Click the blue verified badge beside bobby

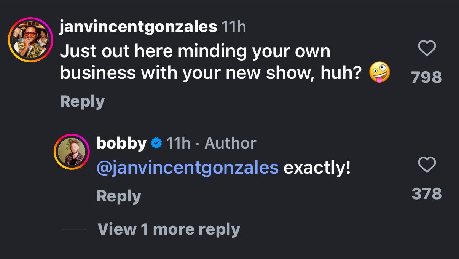(x=156, y=144)
